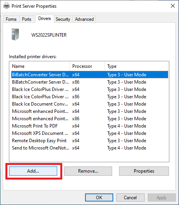
Task: Confirm with the OK button
Action: coord(99,197)
